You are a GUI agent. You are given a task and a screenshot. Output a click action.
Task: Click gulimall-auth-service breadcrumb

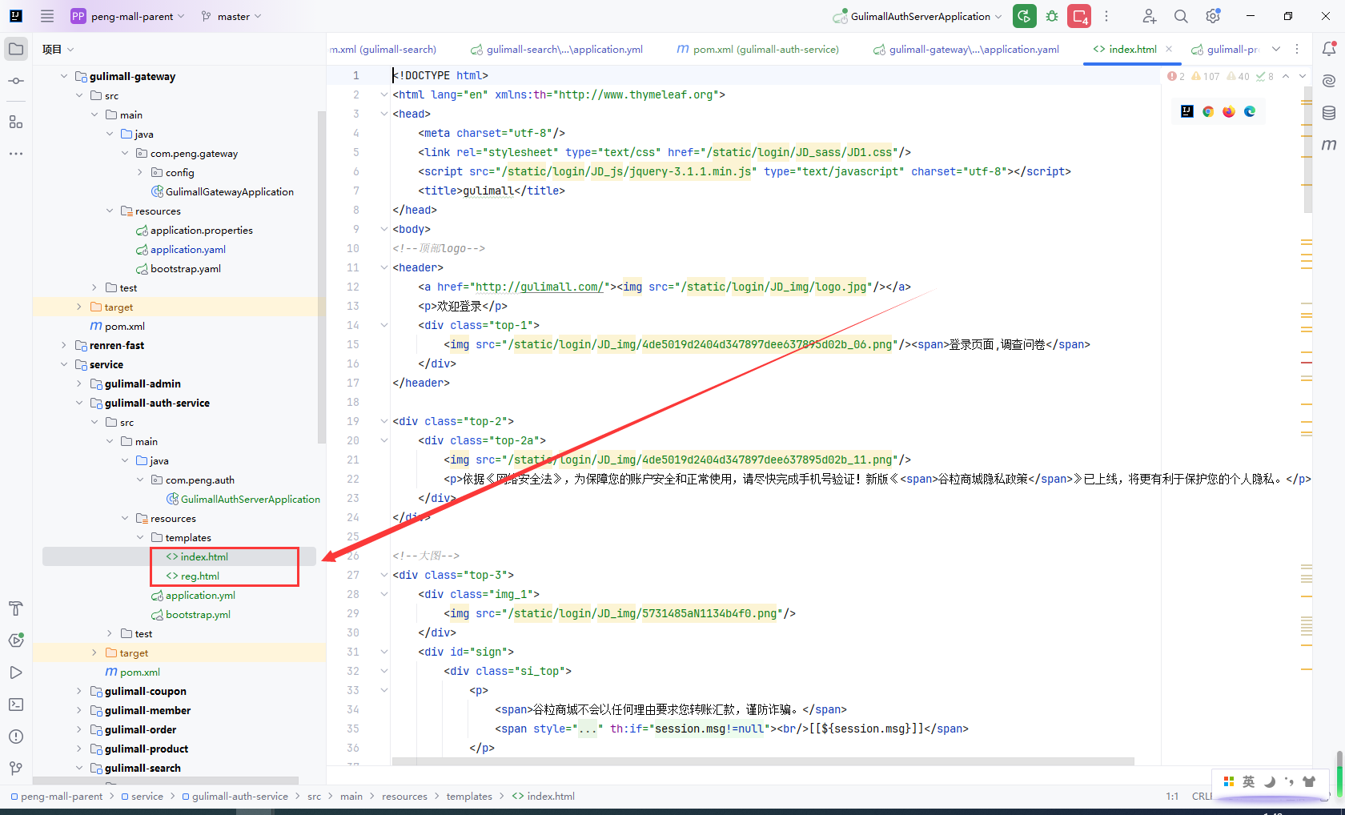[x=240, y=797]
